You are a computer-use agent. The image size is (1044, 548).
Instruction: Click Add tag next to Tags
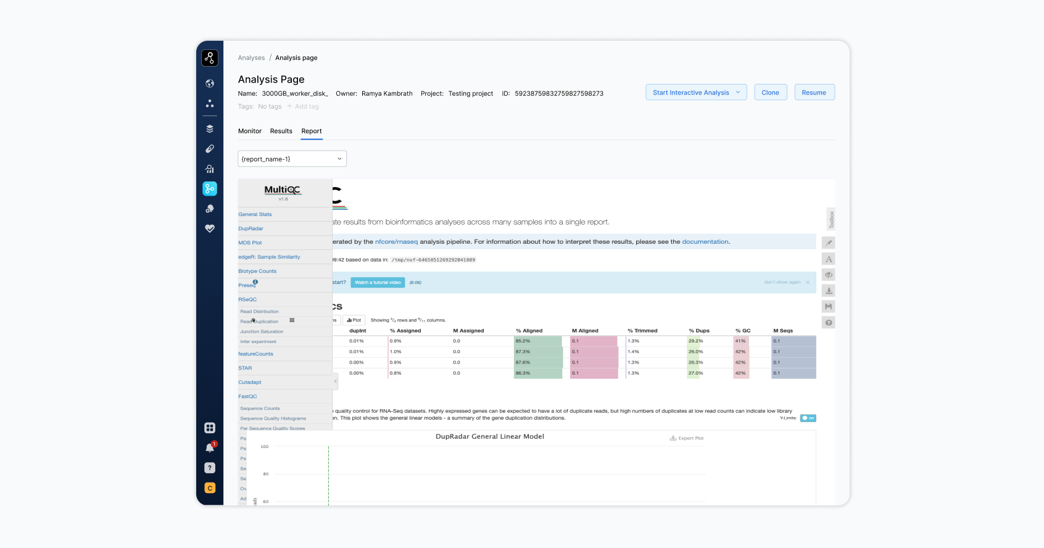[x=303, y=107]
